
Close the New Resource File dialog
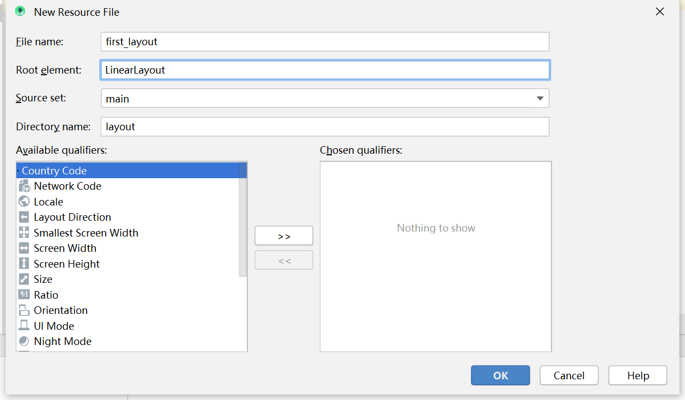coord(660,11)
